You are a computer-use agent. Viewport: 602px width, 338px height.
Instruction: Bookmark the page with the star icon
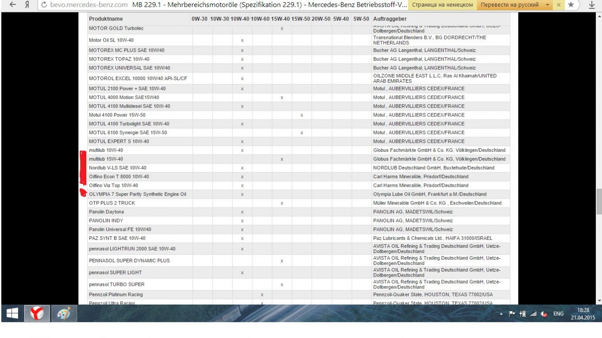571,5
